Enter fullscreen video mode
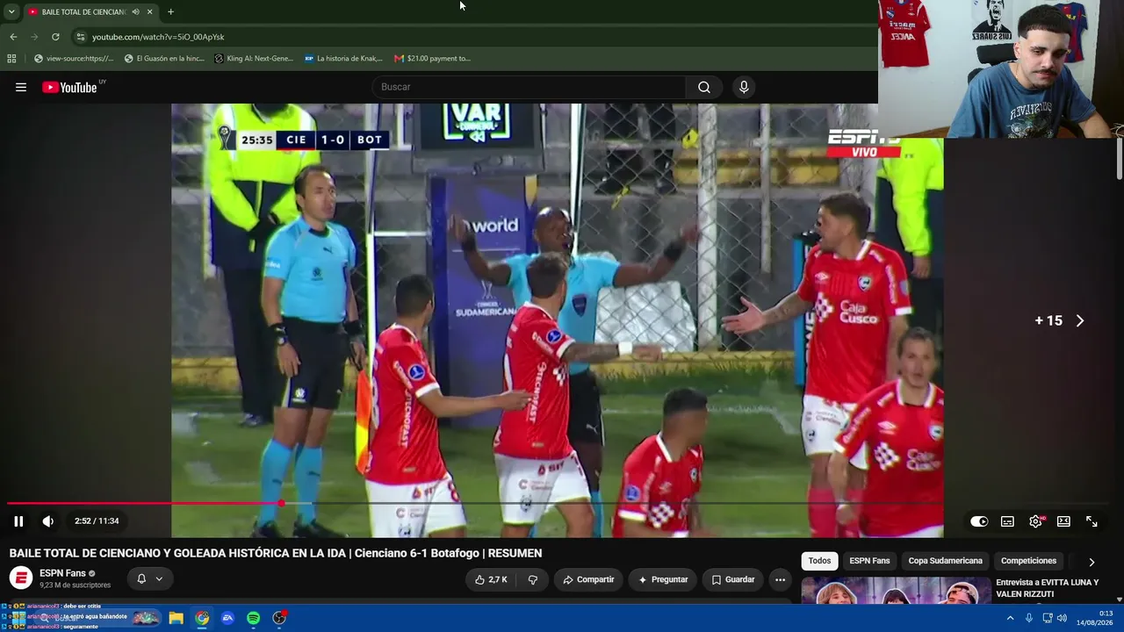1124x632 pixels. pos(1092,521)
